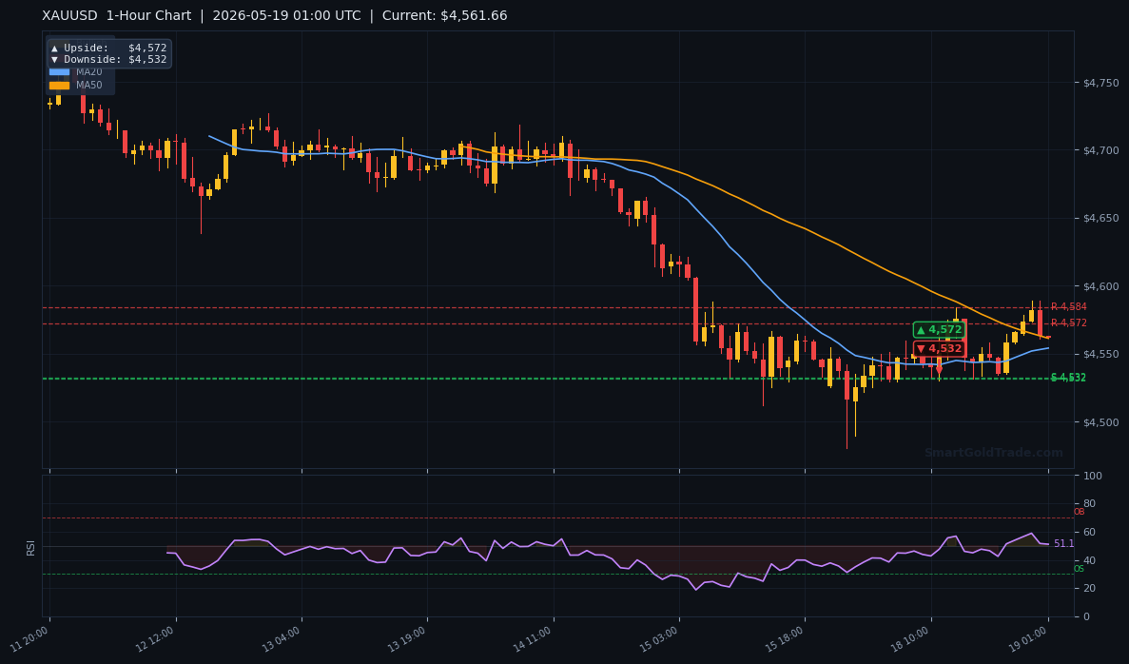Click the MA20 blue legend swatch

tap(59, 72)
